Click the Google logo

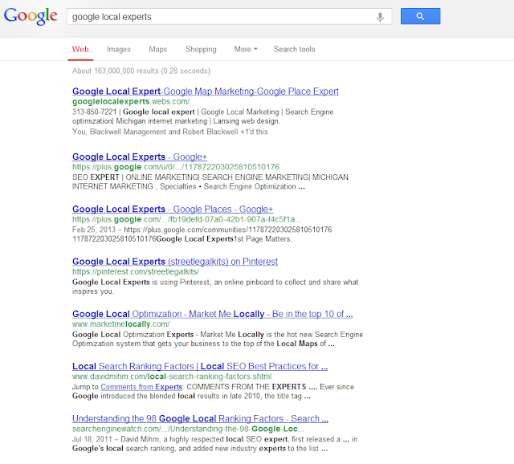point(31,16)
